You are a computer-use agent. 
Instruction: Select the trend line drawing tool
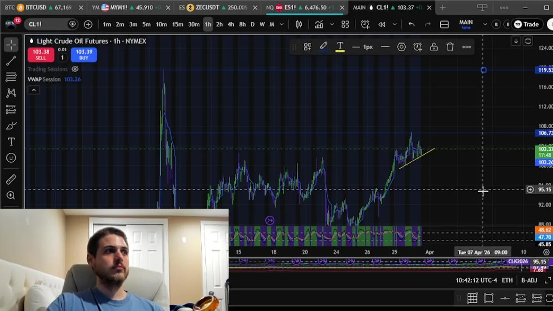click(x=11, y=61)
